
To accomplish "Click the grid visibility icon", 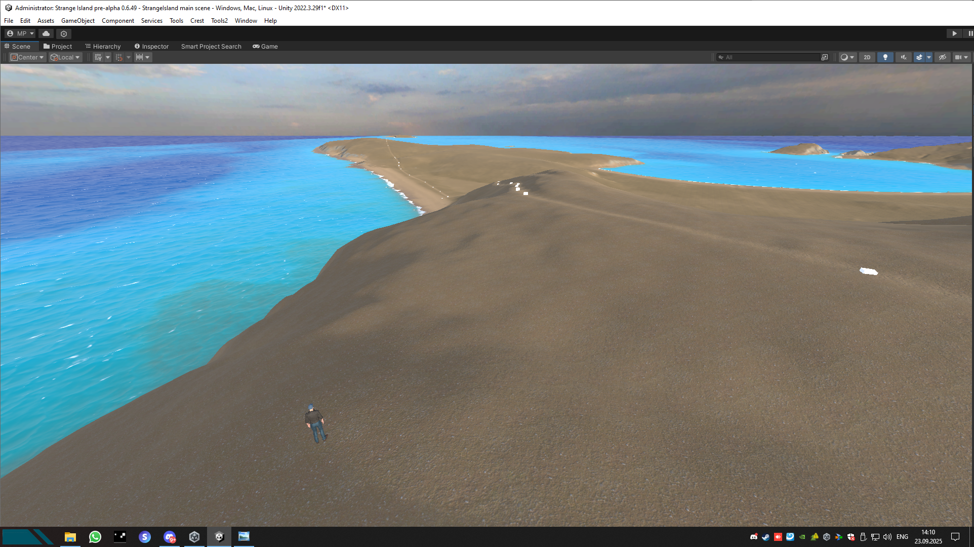I will click(x=98, y=57).
